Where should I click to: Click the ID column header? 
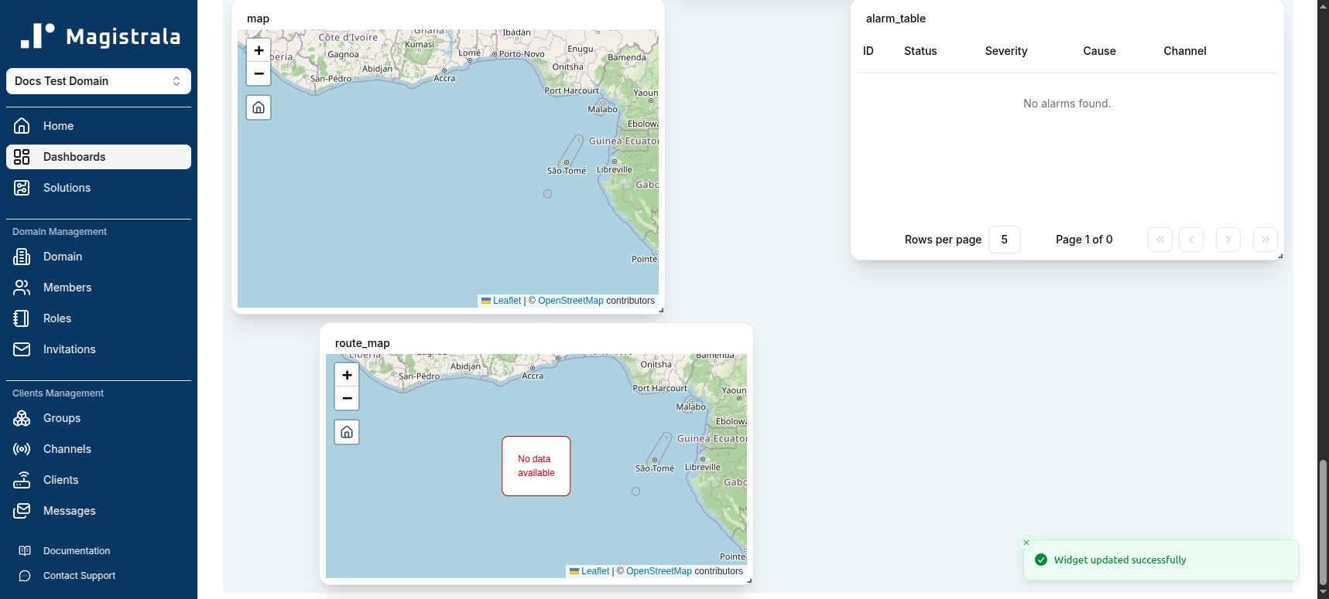868,51
